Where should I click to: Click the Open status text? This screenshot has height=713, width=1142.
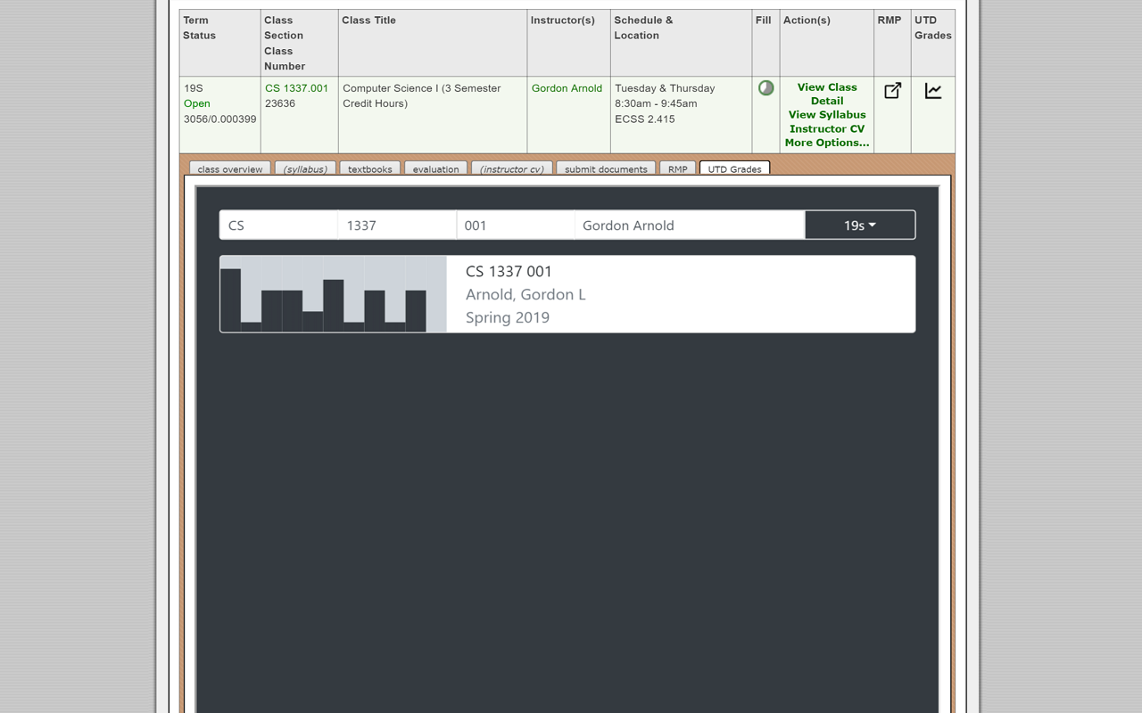point(197,103)
